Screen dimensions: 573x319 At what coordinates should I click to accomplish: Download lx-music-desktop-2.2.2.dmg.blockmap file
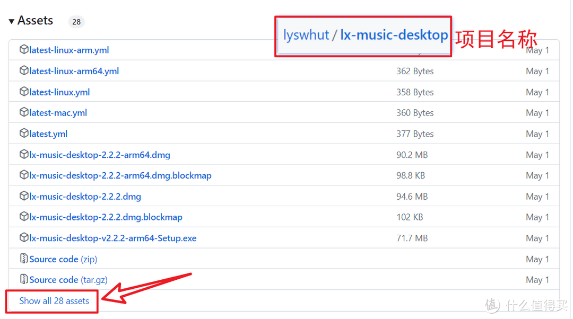point(106,217)
